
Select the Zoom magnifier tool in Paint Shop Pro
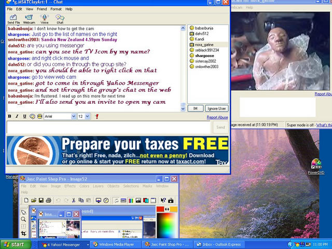(x=23, y=219)
